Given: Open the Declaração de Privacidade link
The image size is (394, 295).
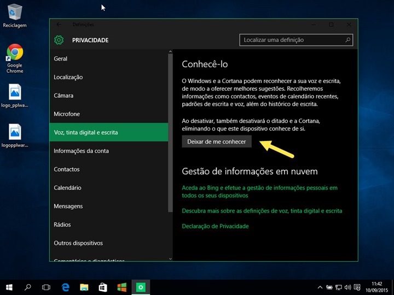Looking at the screenshot, I should [x=216, y=226].
